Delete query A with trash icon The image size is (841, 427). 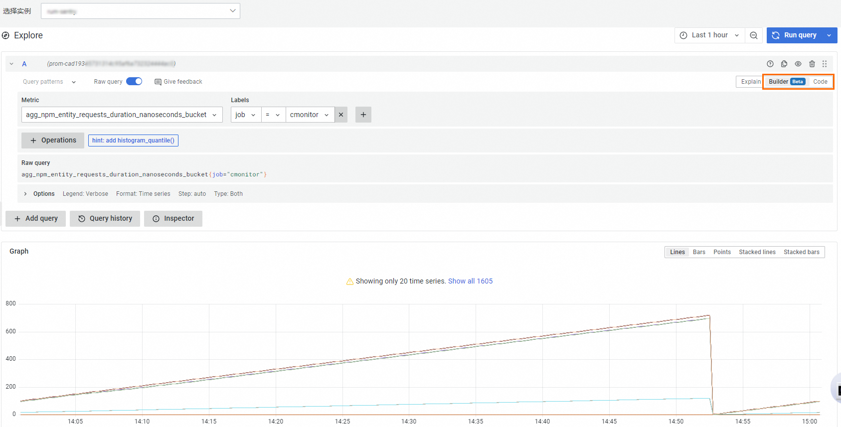(812, 64)
